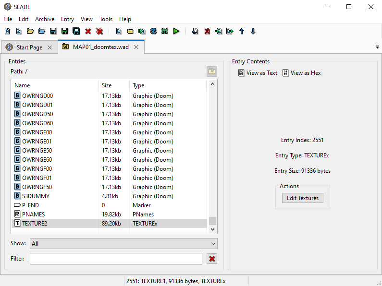Click the move entry up arrow
This screenshot has height=286, width=382.
pyautogui.click(x=242, y=31)
